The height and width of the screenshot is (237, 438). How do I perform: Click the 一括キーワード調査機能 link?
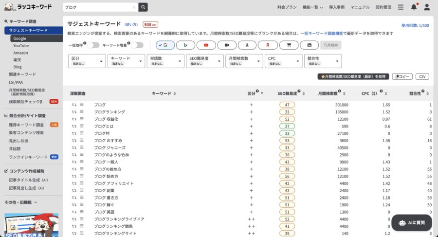[x=322, y=33]
